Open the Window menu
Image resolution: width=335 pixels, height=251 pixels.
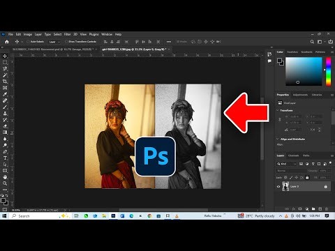click(107, 34)
